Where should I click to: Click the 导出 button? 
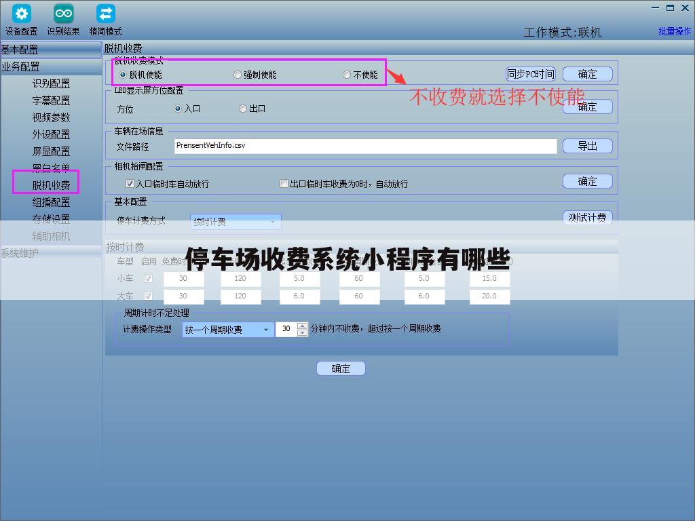587,146
